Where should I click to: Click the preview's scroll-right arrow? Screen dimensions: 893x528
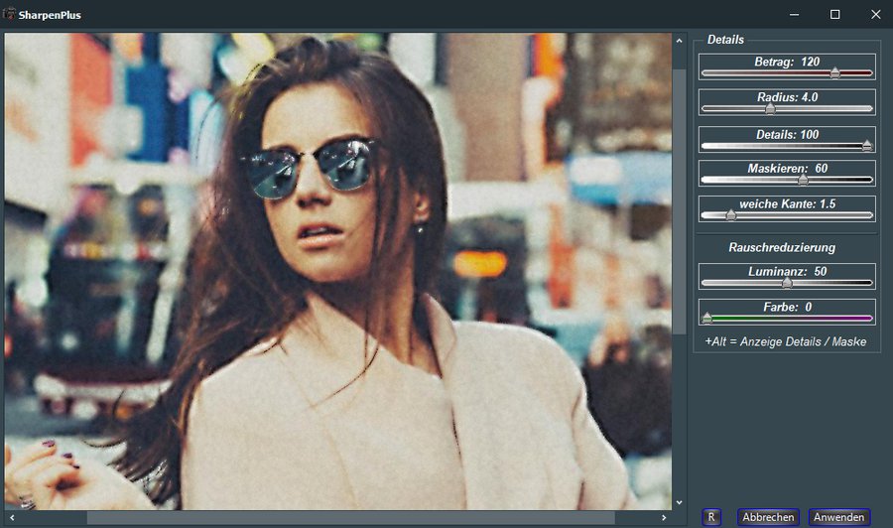point(666,517)
